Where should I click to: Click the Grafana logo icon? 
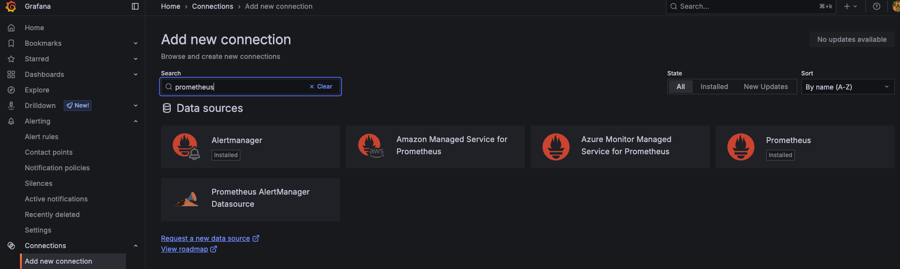click(11, 6)
